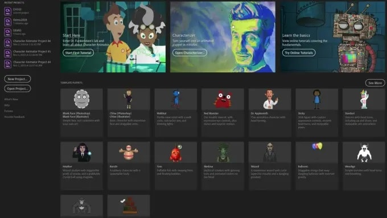387x218 pixels.
Task: Open Character Animator Project 45 title
Action: 32,52
